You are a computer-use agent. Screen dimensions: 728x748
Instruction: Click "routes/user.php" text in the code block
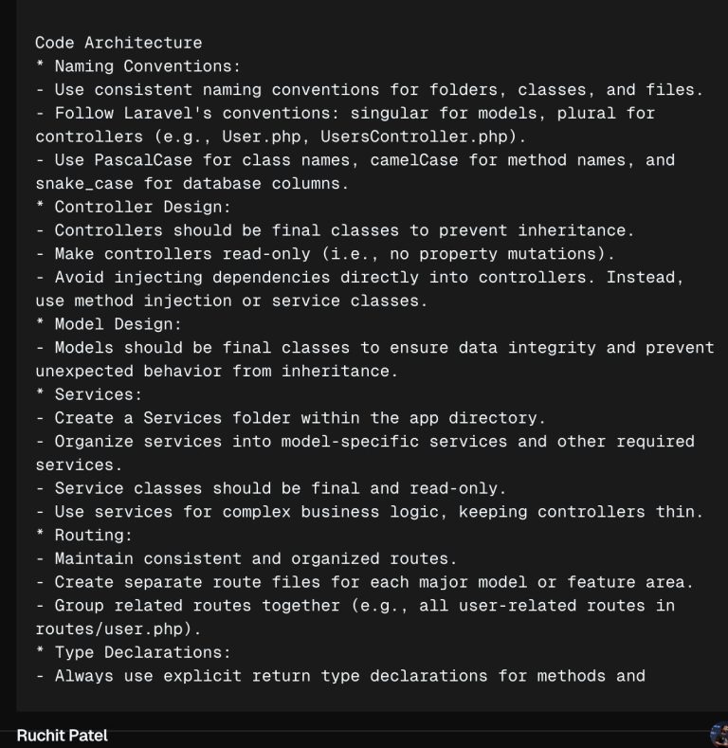(113, 629)
